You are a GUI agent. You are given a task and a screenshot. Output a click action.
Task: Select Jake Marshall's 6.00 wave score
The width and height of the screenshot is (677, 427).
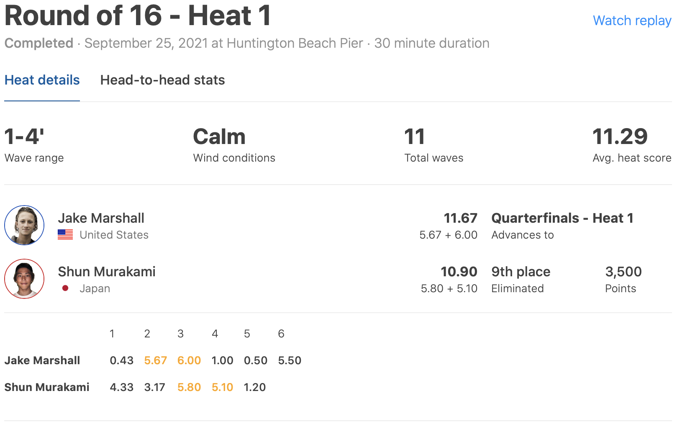pyautogui.click(x=189, y=360)
